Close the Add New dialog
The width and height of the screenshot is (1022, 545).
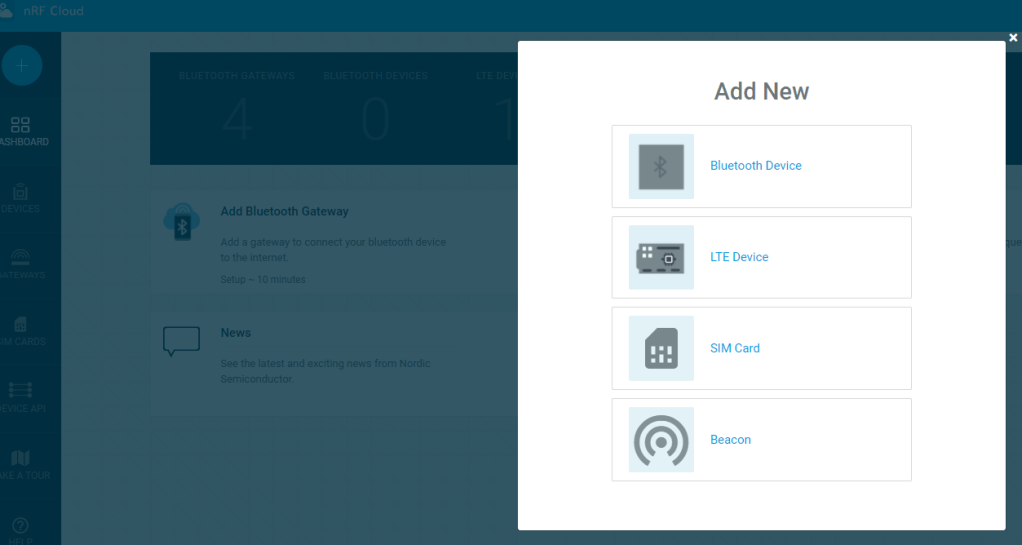(1013, 38)
